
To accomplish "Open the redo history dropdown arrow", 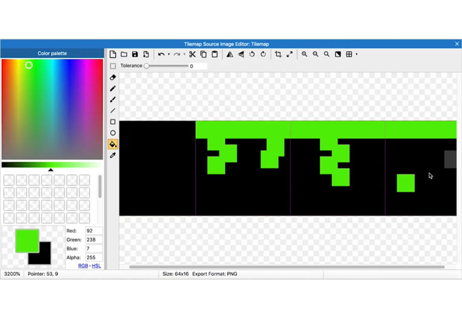I will [x=185, y=55].
